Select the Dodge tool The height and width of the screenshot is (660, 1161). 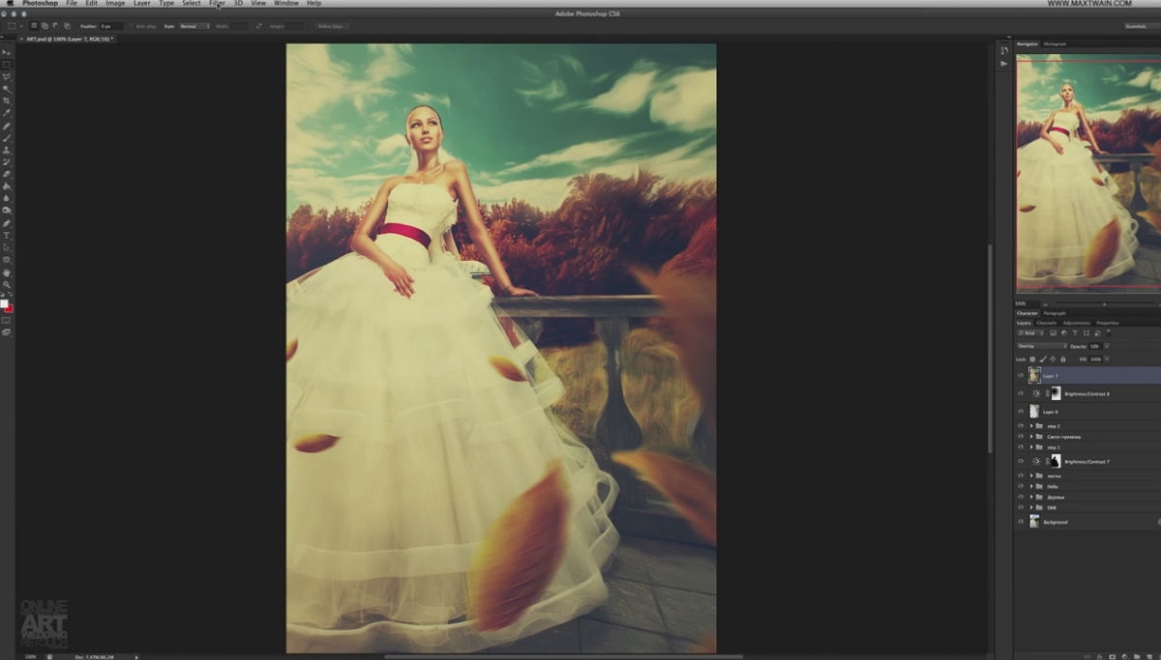(7, 211)
